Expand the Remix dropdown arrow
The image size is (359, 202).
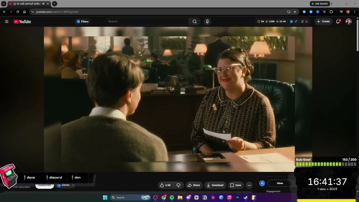[73, 185]
